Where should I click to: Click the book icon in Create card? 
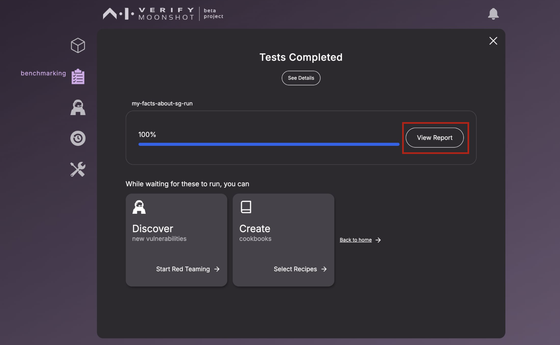click(246, 207)
